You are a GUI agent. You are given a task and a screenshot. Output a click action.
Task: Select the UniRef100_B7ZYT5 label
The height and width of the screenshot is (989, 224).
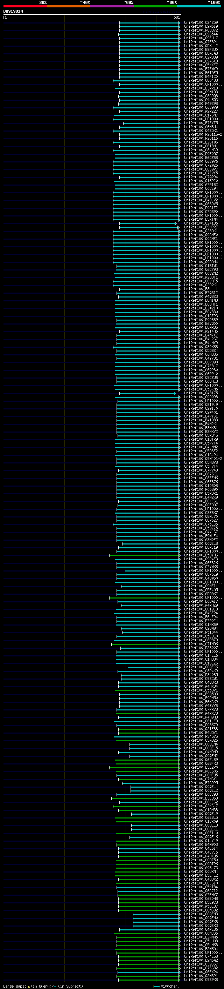[201, 123]
